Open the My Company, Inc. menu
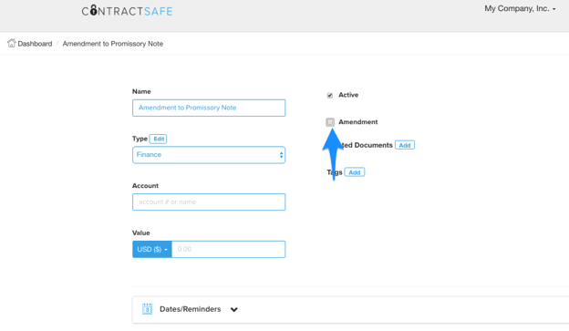Image resolution: width=569 pixels, height=331 pixels. coord(520,9)
